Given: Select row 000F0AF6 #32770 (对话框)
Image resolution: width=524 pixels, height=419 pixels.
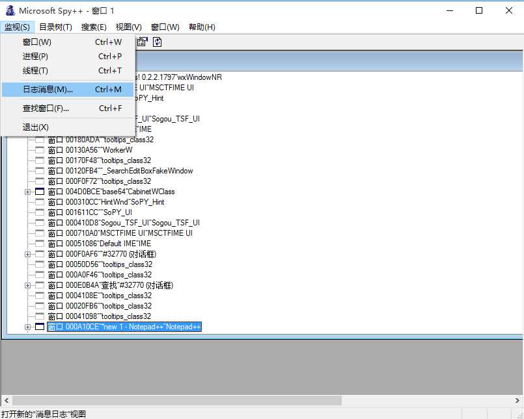Looking at the screenshot, I should (102, 254).
